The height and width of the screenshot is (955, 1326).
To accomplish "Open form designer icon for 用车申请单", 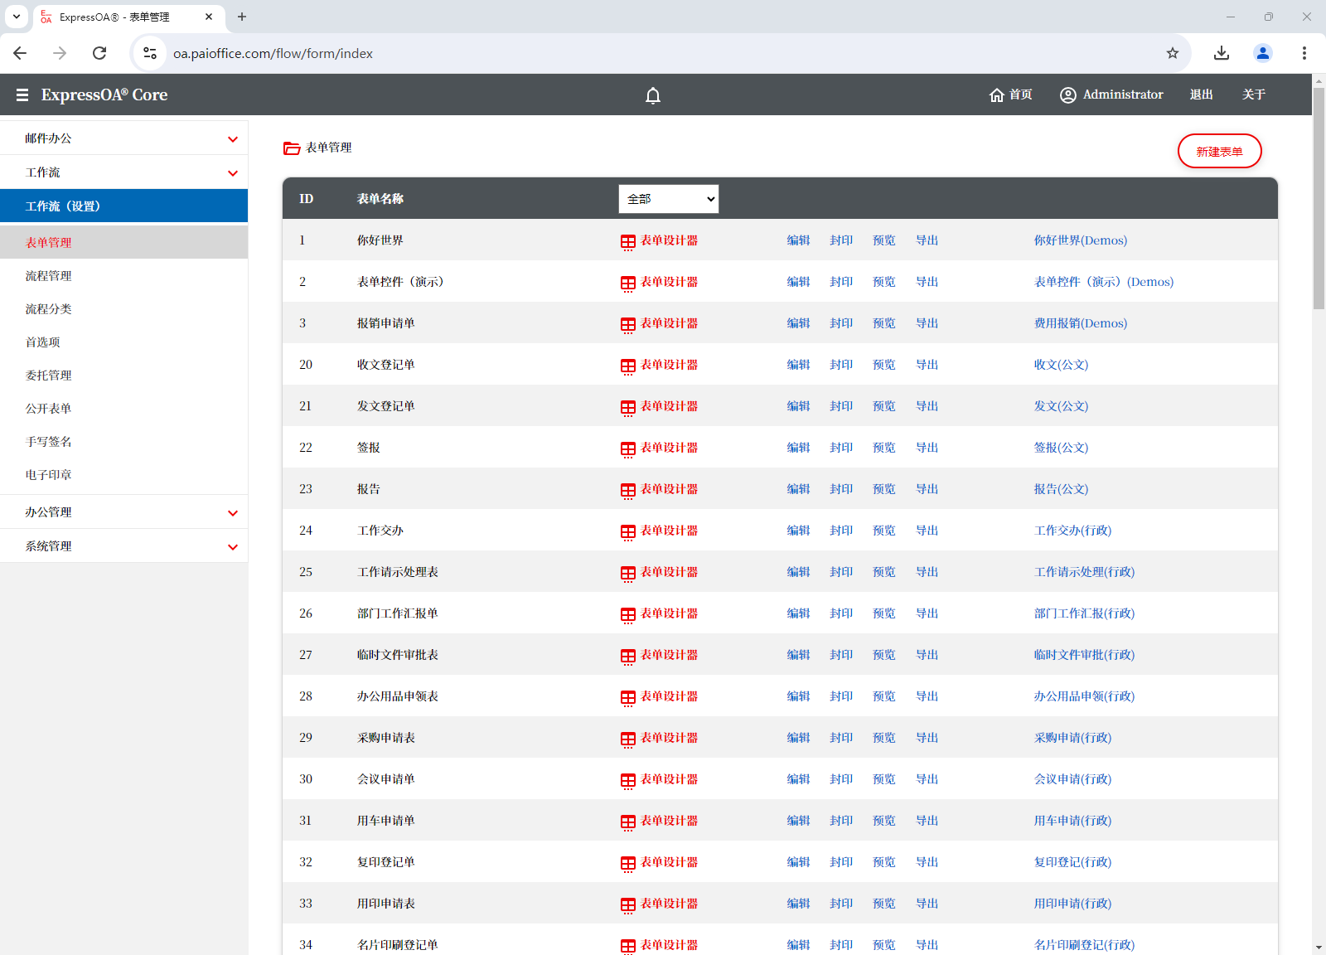I will 628,822.
